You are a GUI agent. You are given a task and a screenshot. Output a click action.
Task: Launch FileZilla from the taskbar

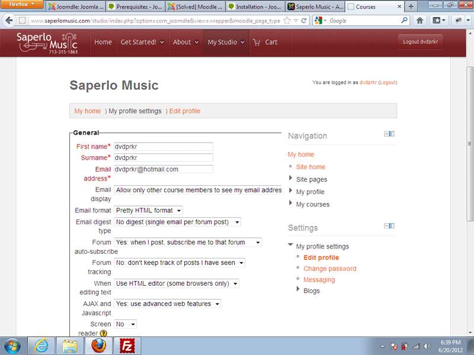tap(126, 346)
